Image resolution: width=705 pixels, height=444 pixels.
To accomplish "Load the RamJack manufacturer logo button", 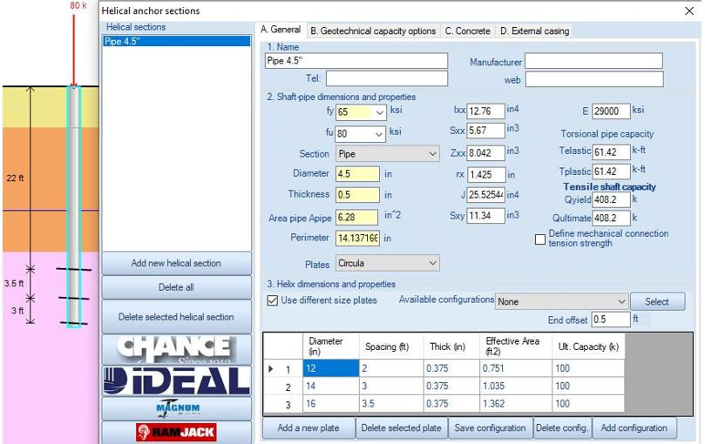I will 176,433.
